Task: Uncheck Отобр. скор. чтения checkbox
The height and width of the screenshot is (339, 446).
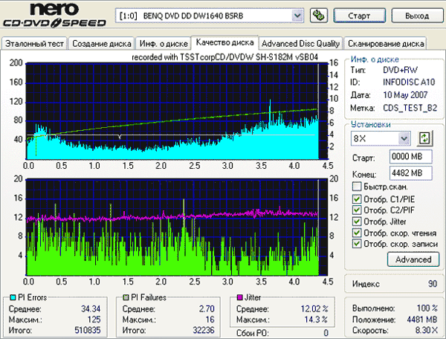Action: pyautogui.click(x=357, y=233)
